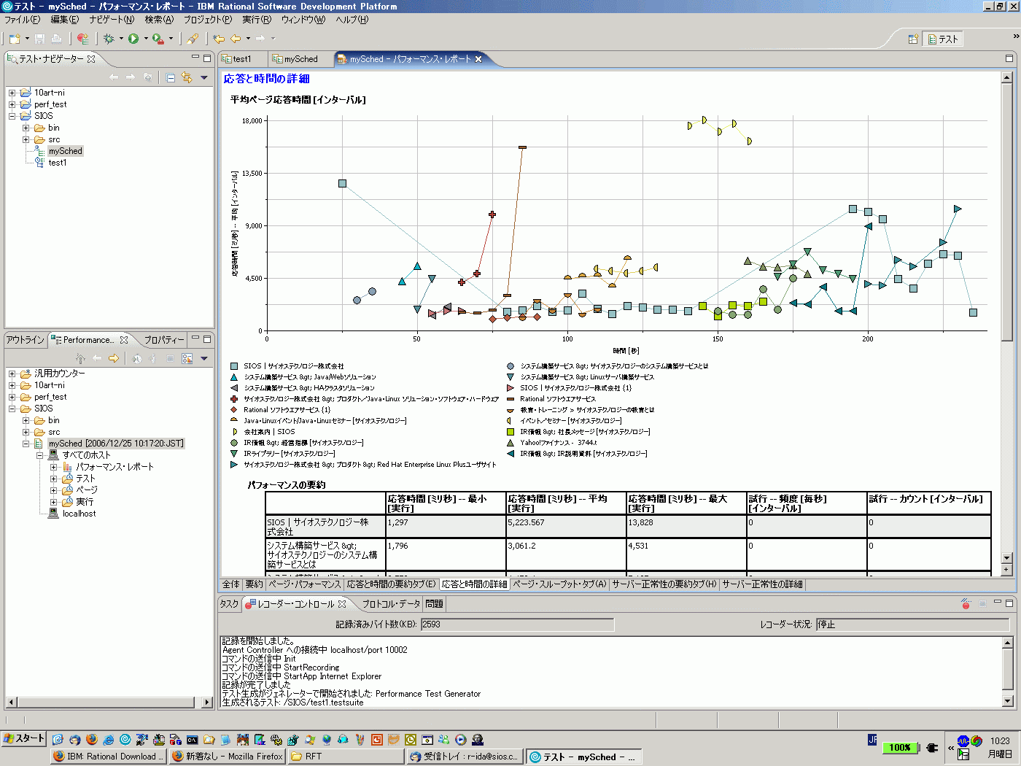Click the Back navigation arrow in main toolbar
The height and width of the screenshot is (766, 1021).
236,39
